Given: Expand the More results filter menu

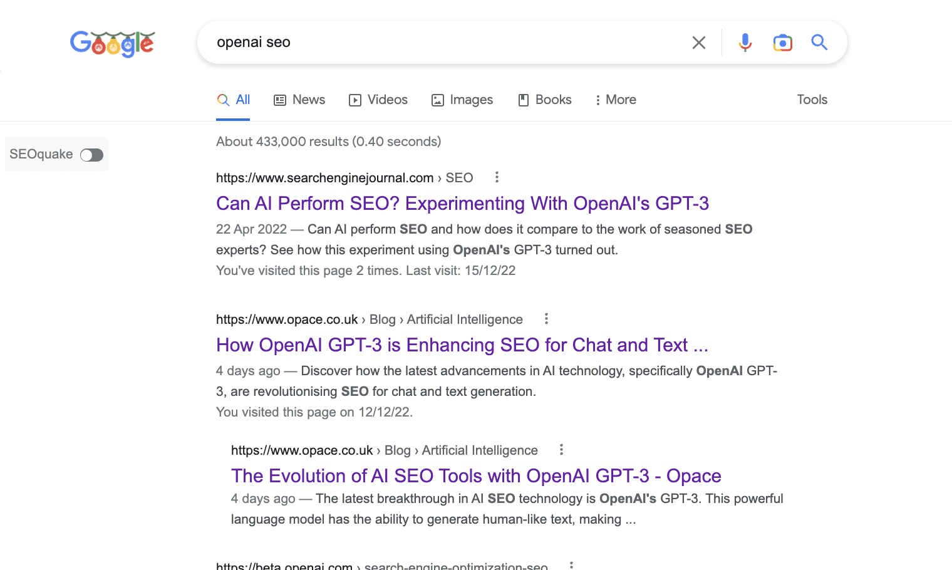Looking at the screenshot, I should pyautogui.click(x=616, y=100).
